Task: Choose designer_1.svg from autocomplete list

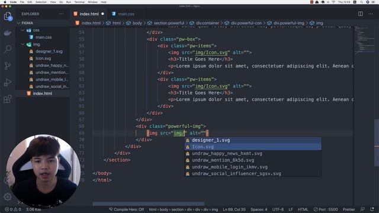Action: click(x=253, y=140)
